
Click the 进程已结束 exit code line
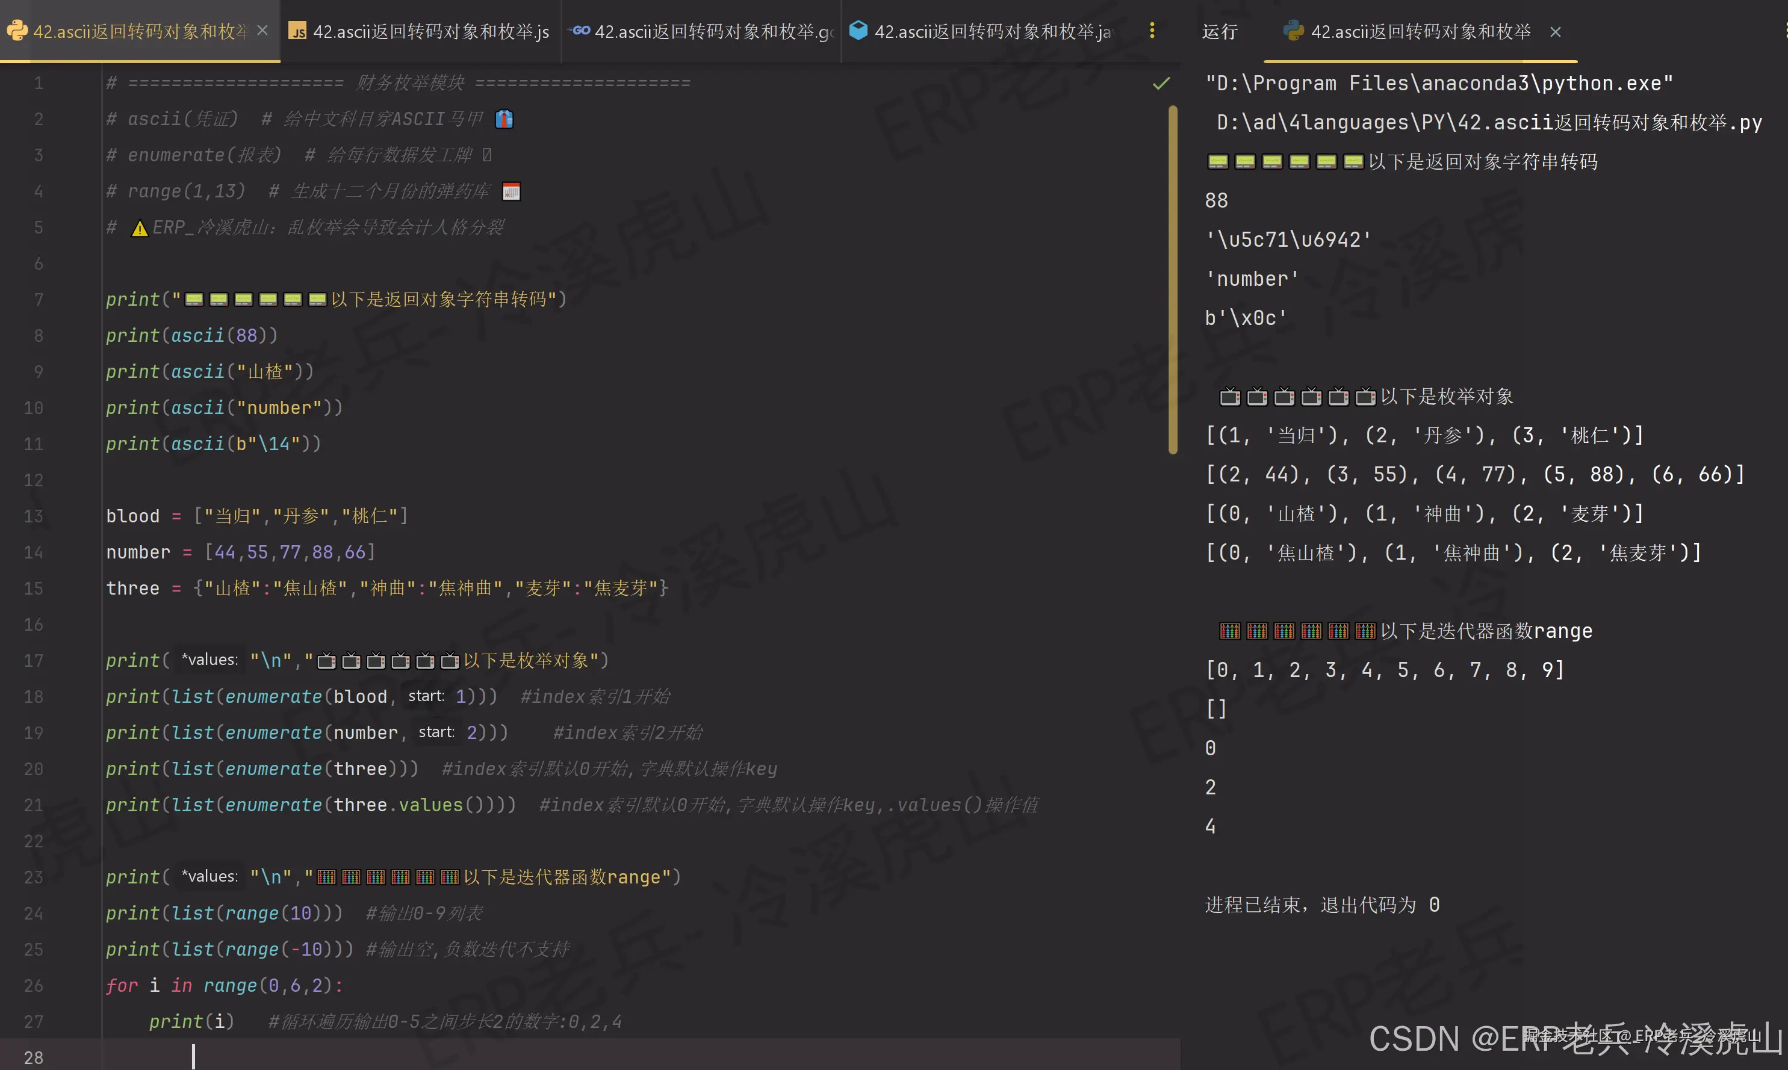click(1322, 906)
